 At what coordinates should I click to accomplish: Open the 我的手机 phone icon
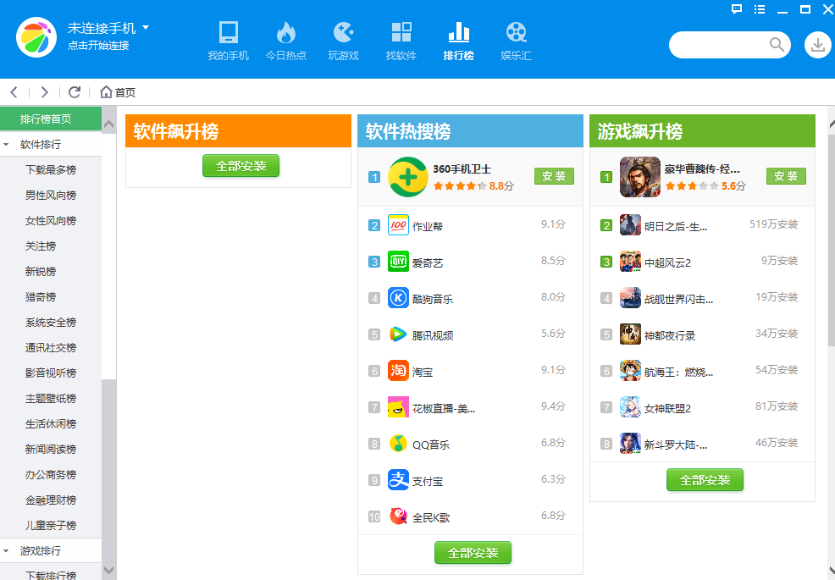[229, 32]
